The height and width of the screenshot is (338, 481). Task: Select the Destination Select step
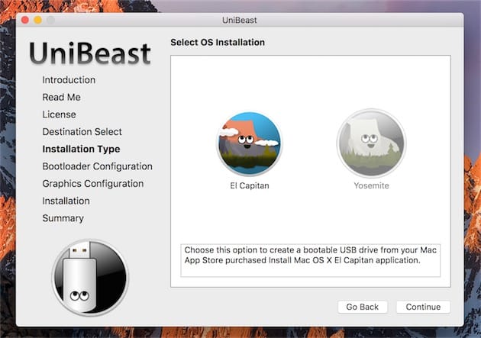pos(82,132)
